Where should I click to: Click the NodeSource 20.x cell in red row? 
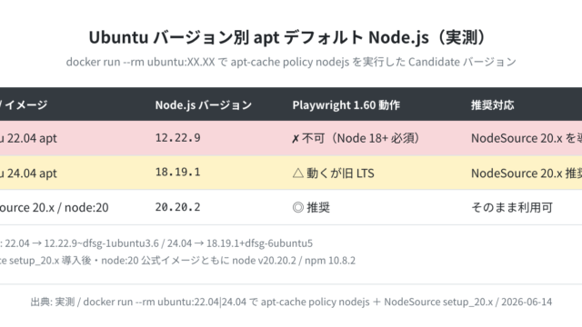pyautogui.click(x=527, y=138)
